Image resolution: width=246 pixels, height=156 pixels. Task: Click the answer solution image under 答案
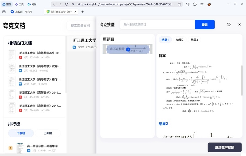(x=198, y=87)
